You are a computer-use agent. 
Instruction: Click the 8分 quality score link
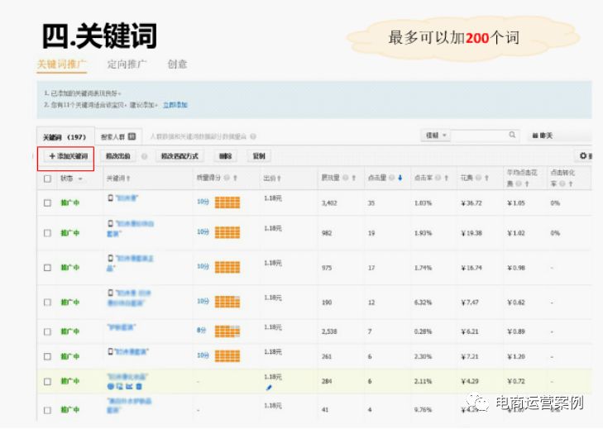coord(202,330)
